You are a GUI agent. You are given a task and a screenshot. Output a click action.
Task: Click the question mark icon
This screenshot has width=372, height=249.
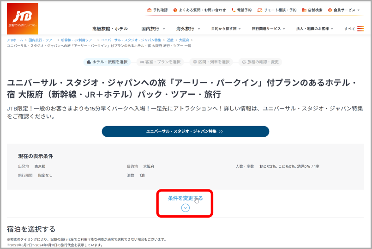click(x=175, y=10)
